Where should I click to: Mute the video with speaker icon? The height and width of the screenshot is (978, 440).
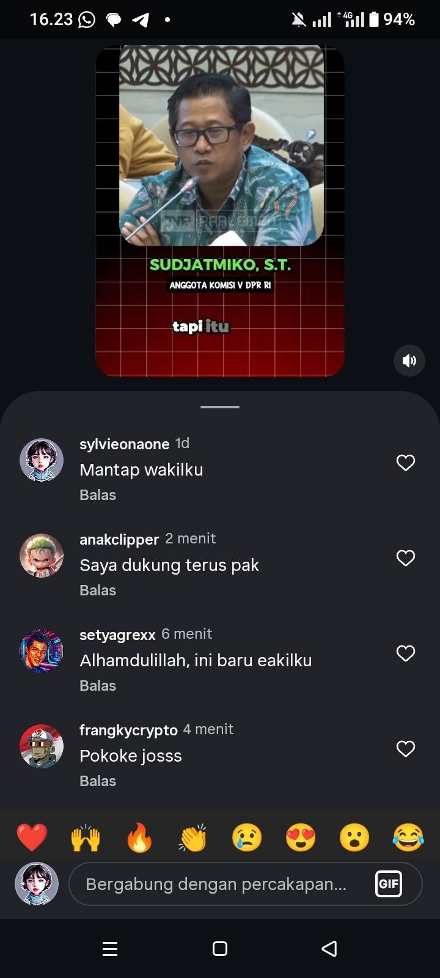click(x=409, y=361)
